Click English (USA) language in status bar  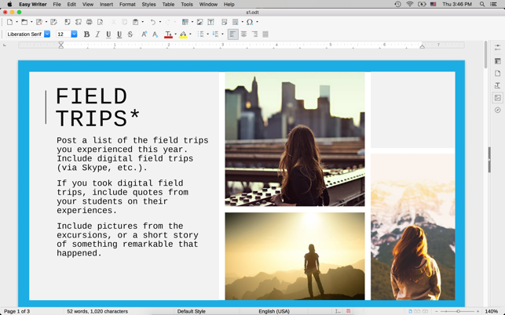point(273,311)
